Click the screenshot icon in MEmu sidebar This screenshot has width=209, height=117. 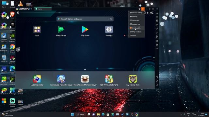click(157, 25)
